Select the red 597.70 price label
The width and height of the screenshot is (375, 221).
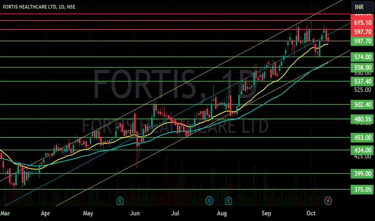point(362,32)
